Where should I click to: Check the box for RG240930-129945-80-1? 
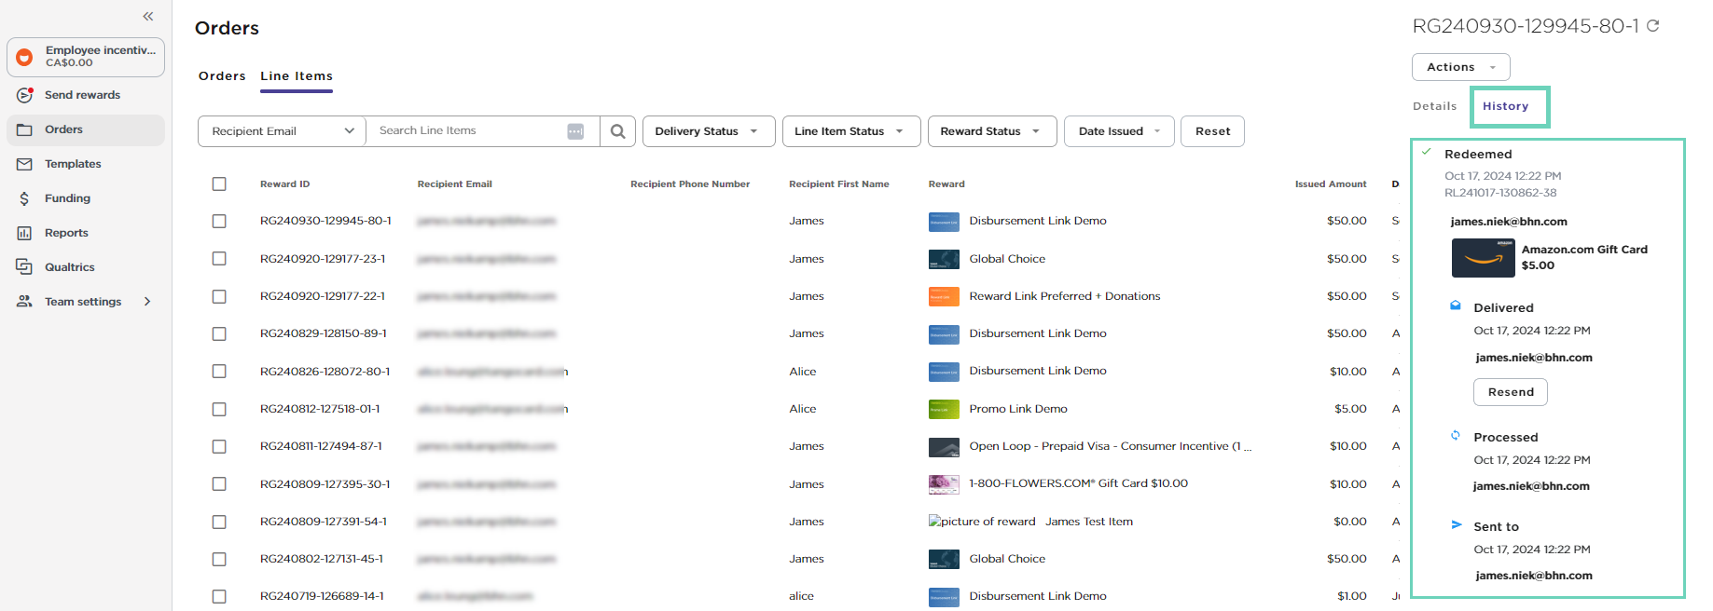pos(219,222)
